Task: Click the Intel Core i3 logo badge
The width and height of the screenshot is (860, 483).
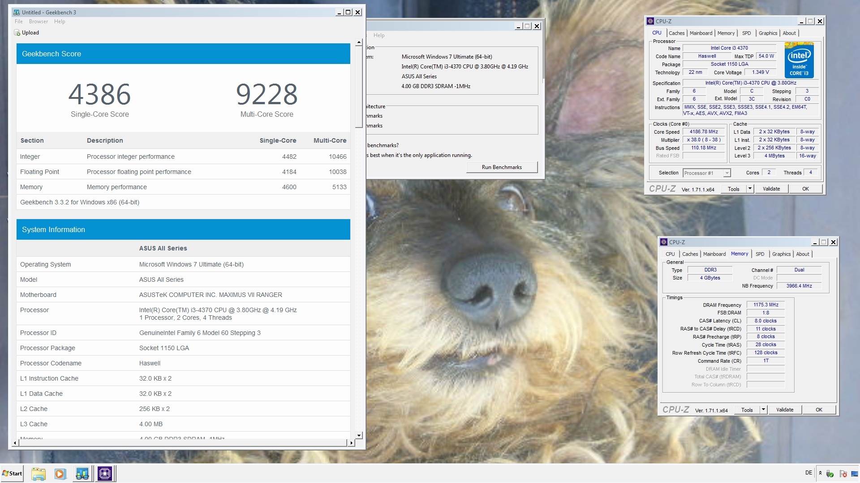Action: [x=799, y=60]
